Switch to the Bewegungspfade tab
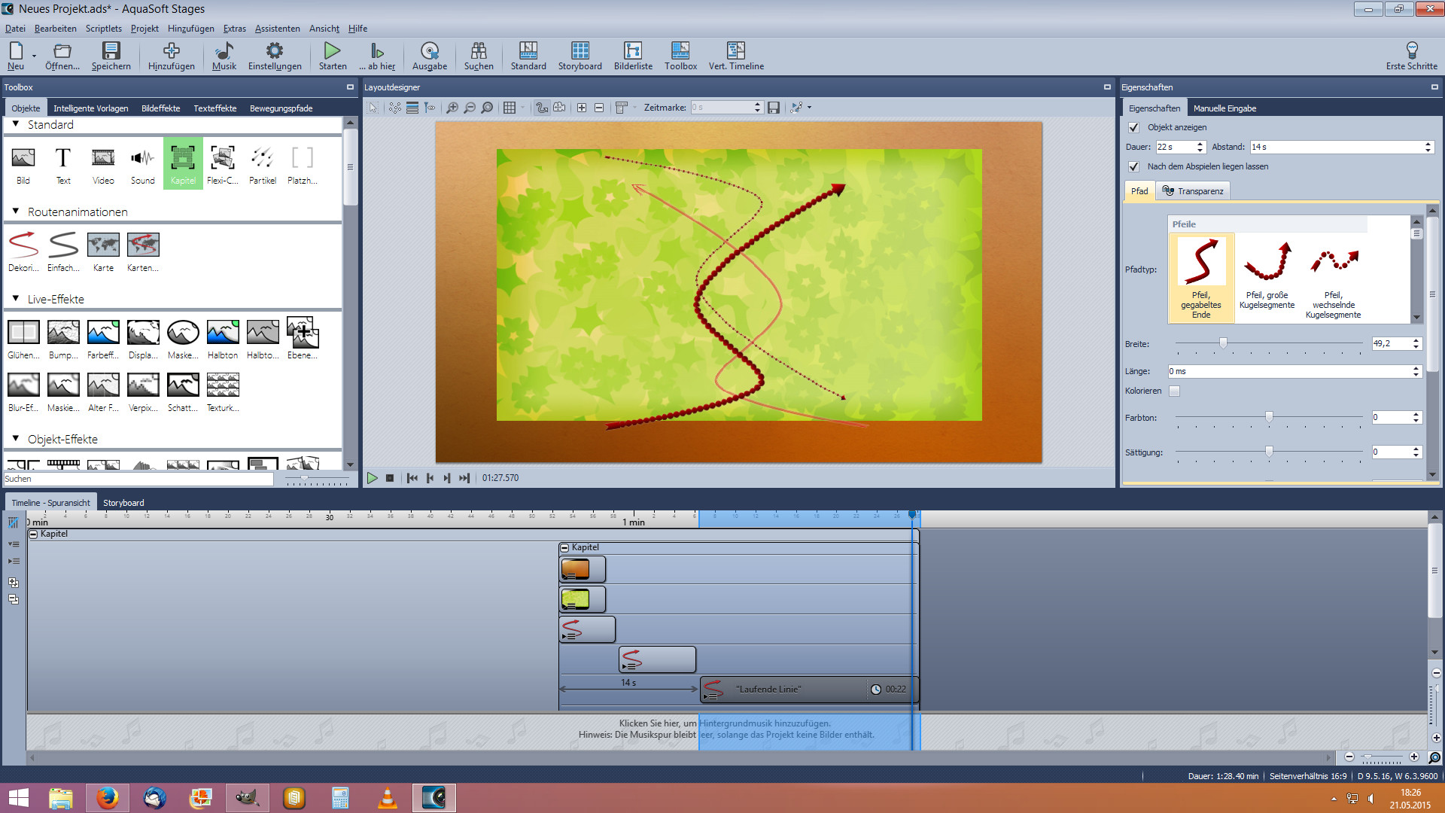 point(281,108)
